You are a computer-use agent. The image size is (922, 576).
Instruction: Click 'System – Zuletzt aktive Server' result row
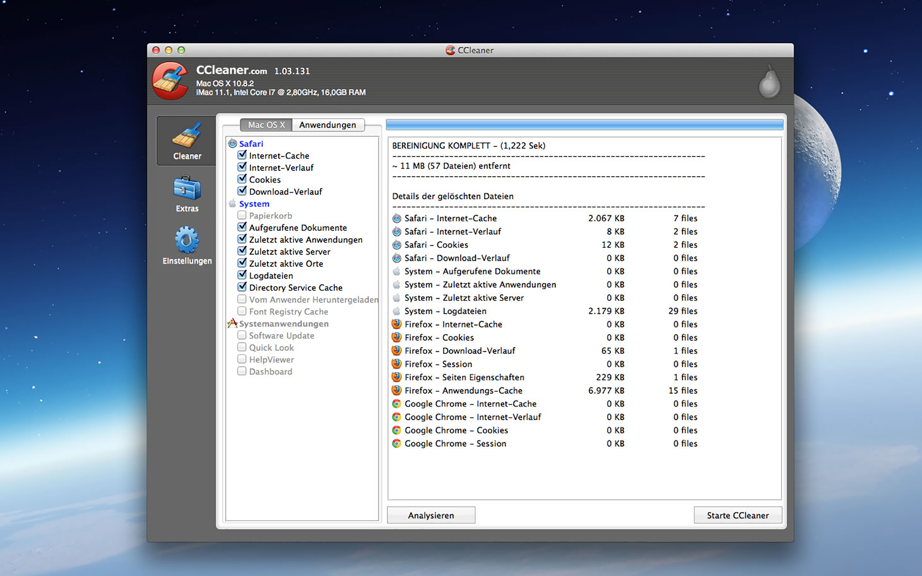545,298
